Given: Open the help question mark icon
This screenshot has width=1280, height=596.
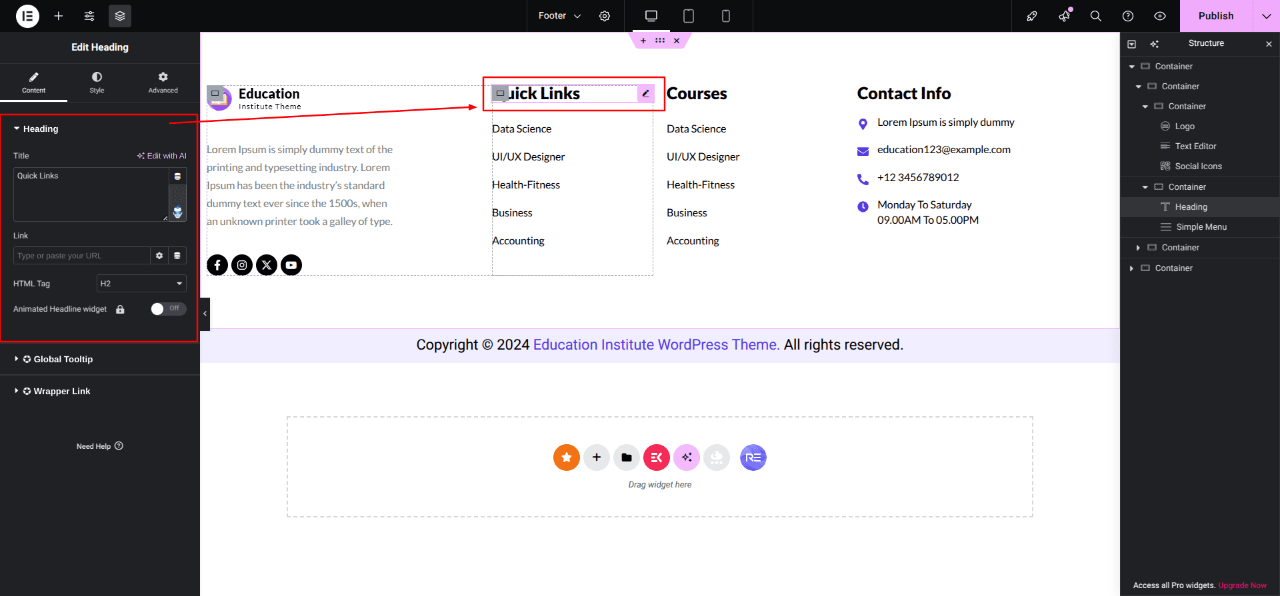Looking at the screenshot, I should coord(1128,16).
